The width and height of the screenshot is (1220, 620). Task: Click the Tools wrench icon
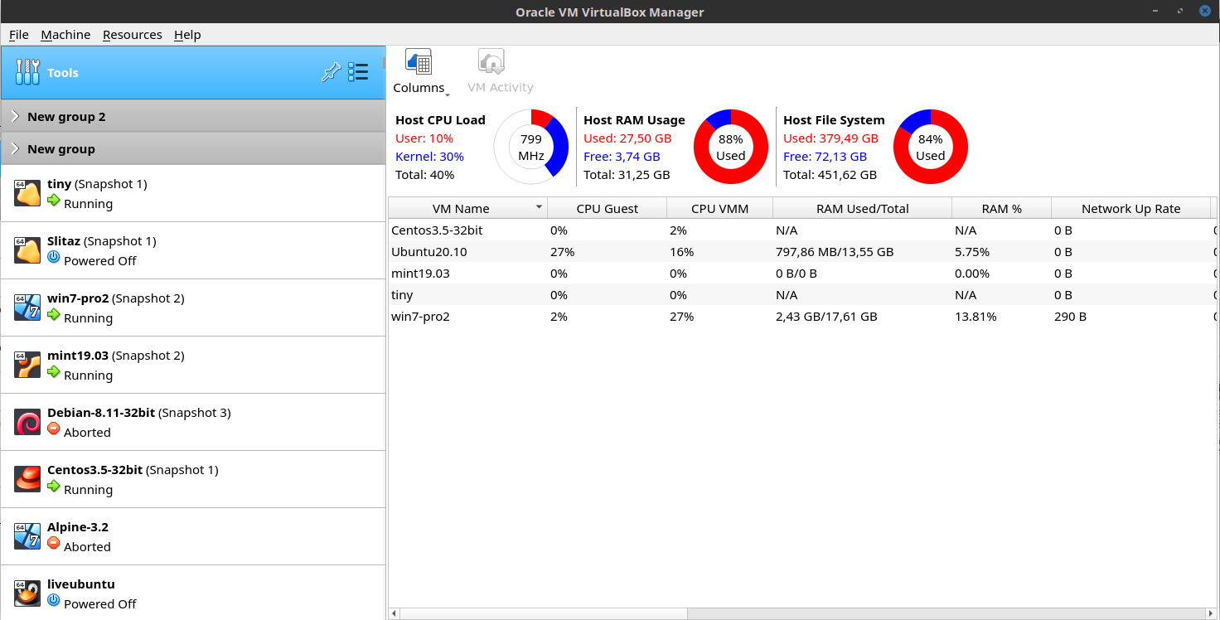tap(27, 72)
